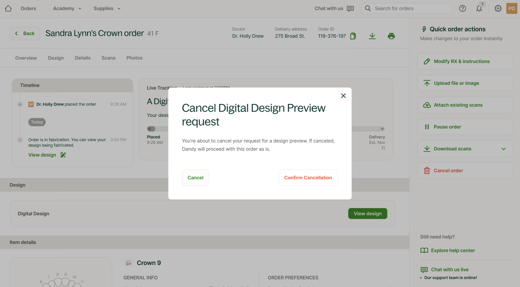This screenshot has width=520, height=287.
Task: Click Confirm Cancellation button
Action: tap(308, 178)
